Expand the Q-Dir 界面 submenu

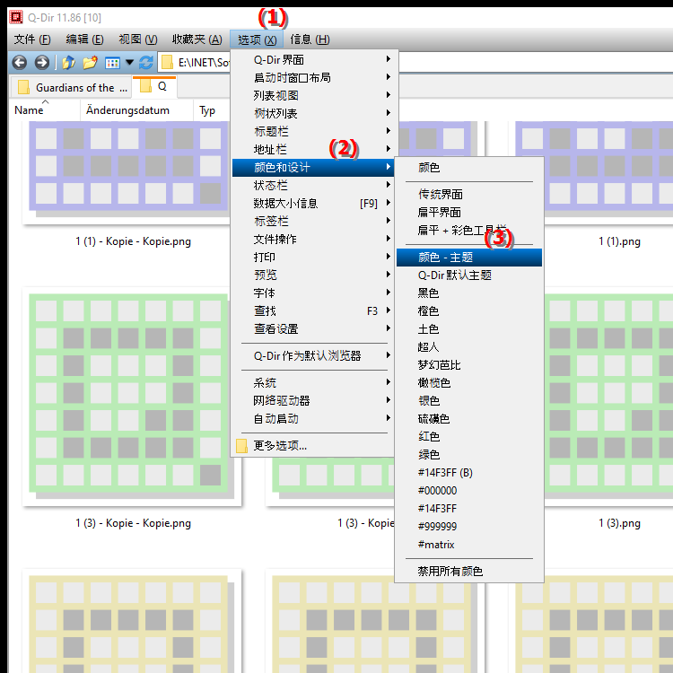click(x=313, y=59)
